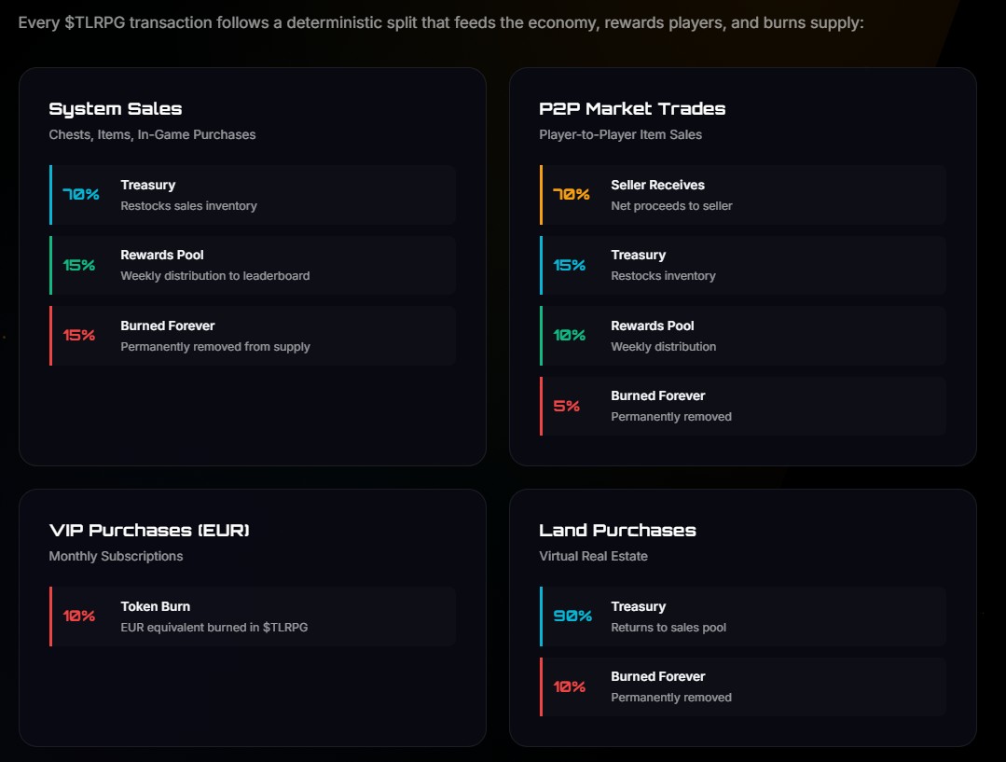Click Chests, Items, In-Game Purchases subtitle

pyautogui.click(x=152, y=135)
